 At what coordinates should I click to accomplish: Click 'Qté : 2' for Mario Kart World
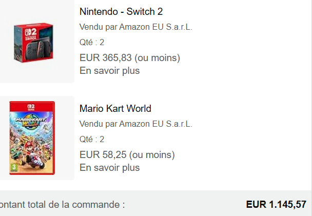92,139
